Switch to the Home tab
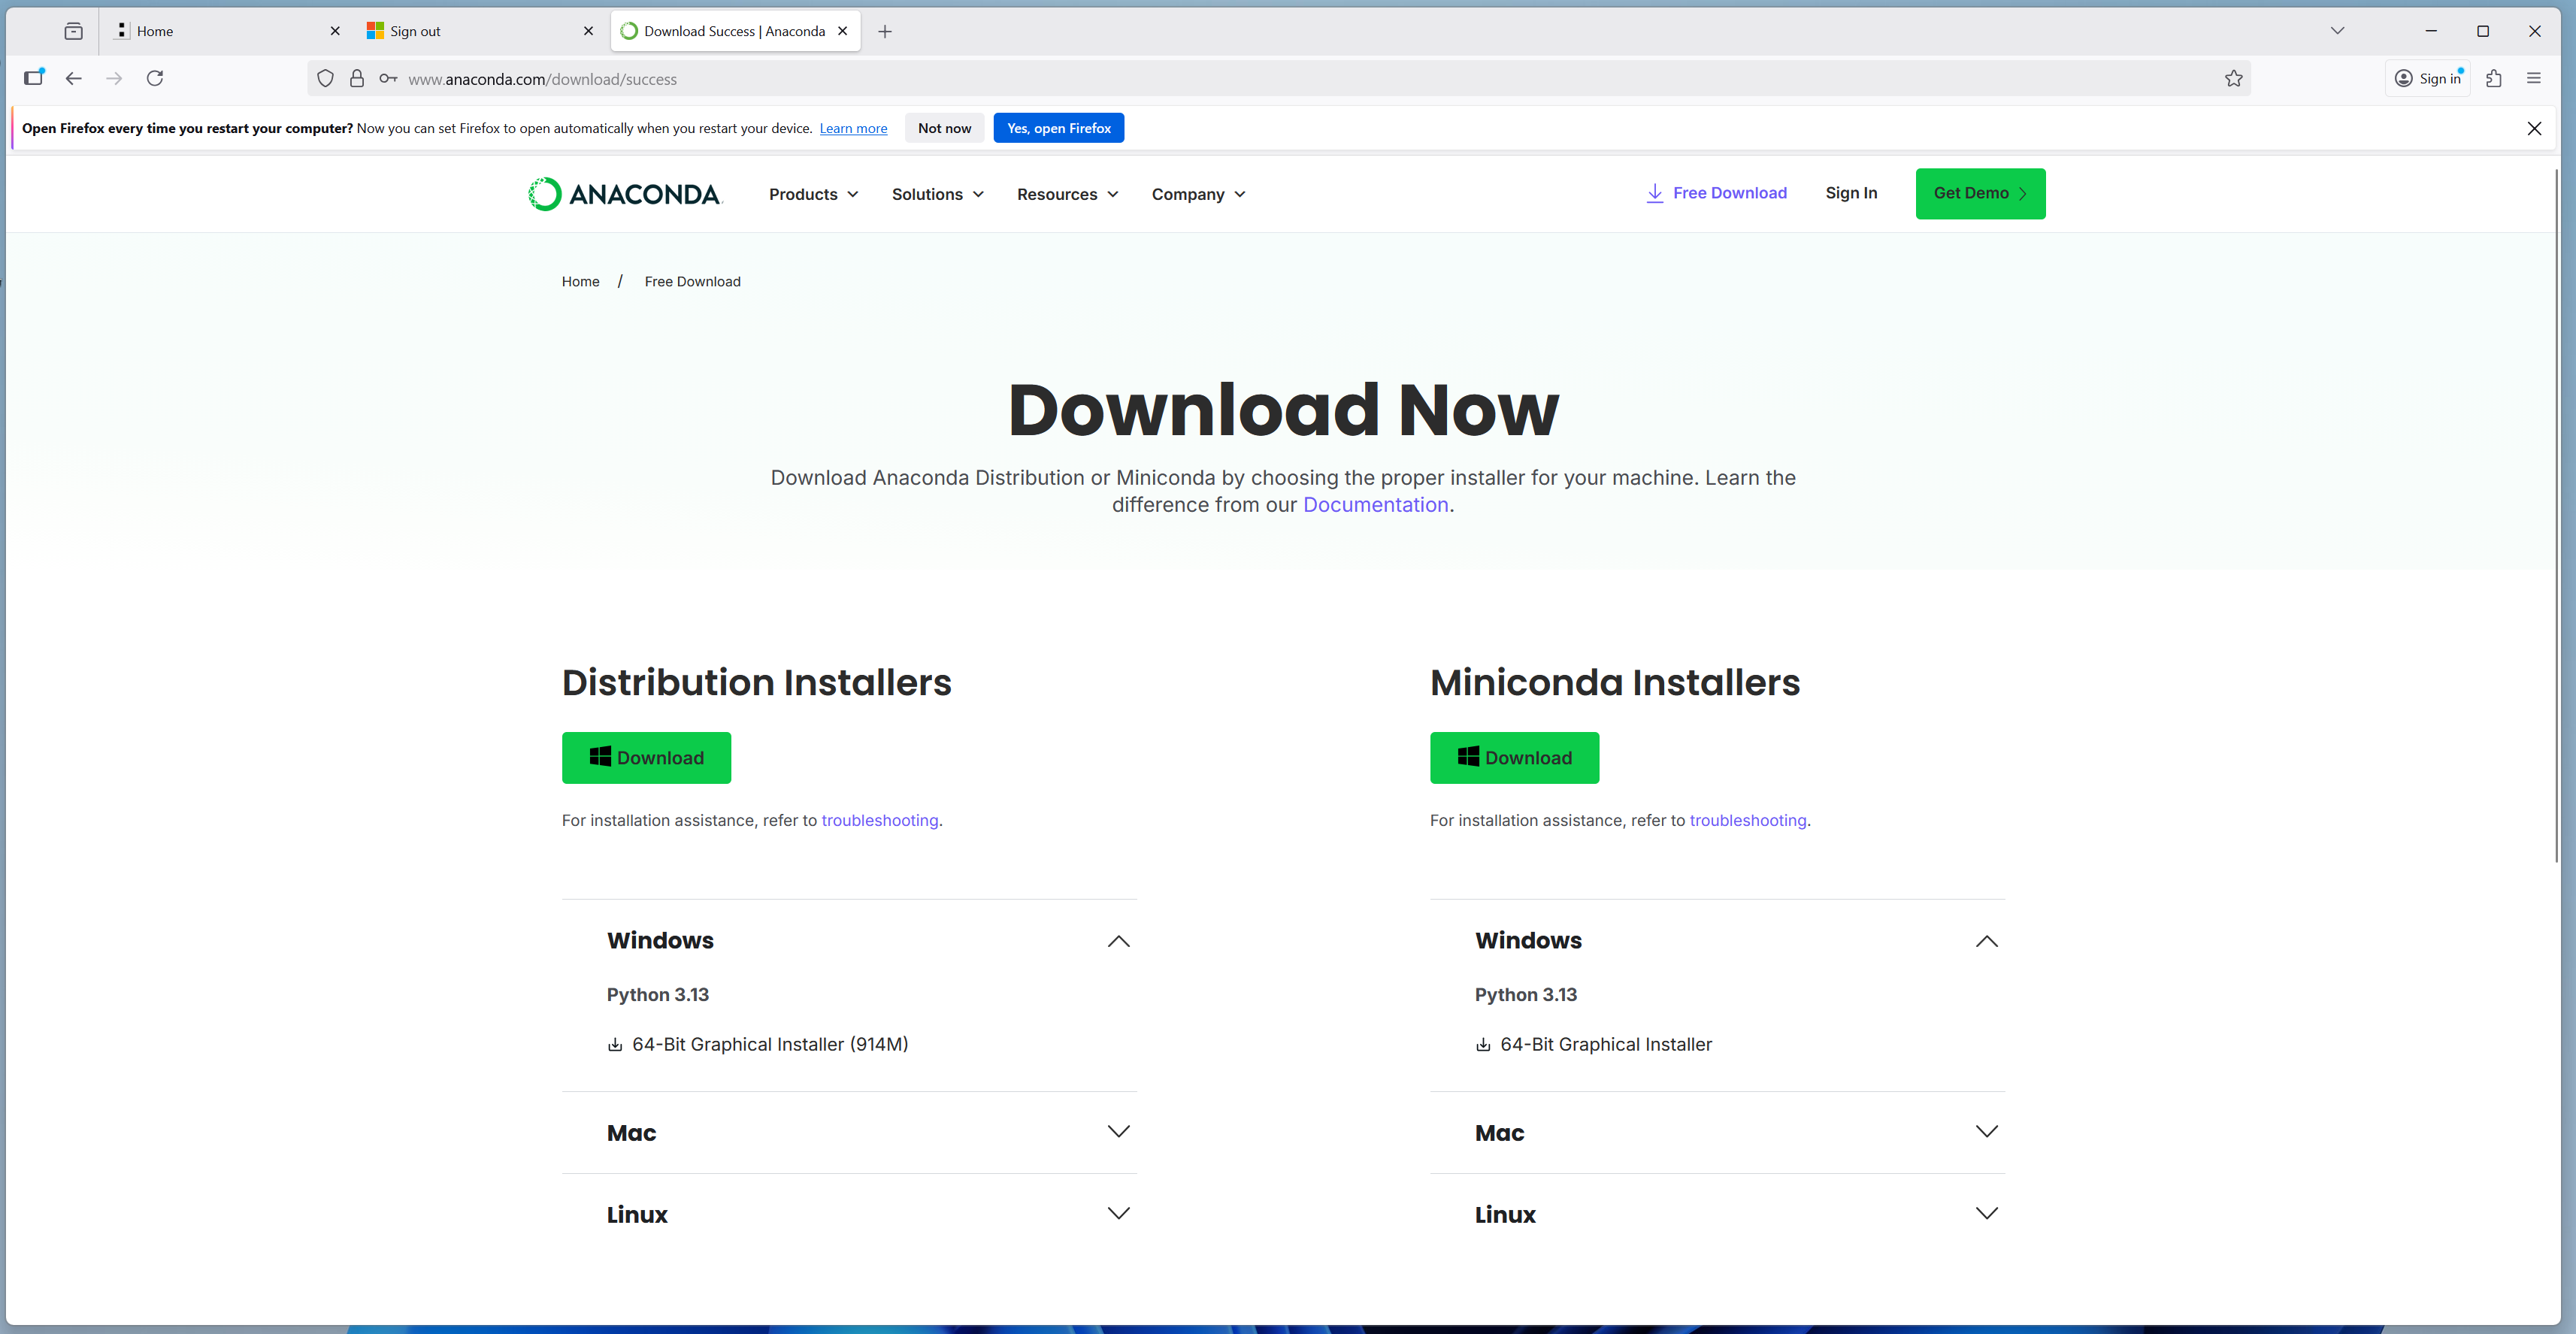The image size is (2576, 1334). coord(220,31)
